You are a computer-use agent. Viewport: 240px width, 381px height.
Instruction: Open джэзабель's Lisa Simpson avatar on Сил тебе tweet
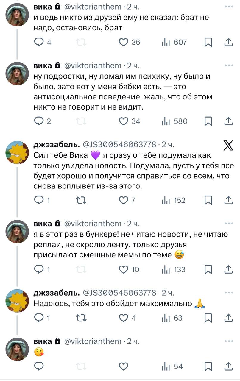click(x=17, y=153)
